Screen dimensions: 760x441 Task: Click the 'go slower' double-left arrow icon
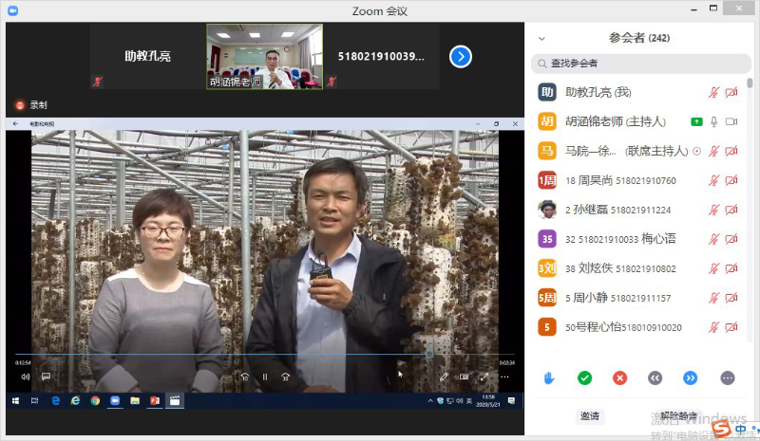655,377
